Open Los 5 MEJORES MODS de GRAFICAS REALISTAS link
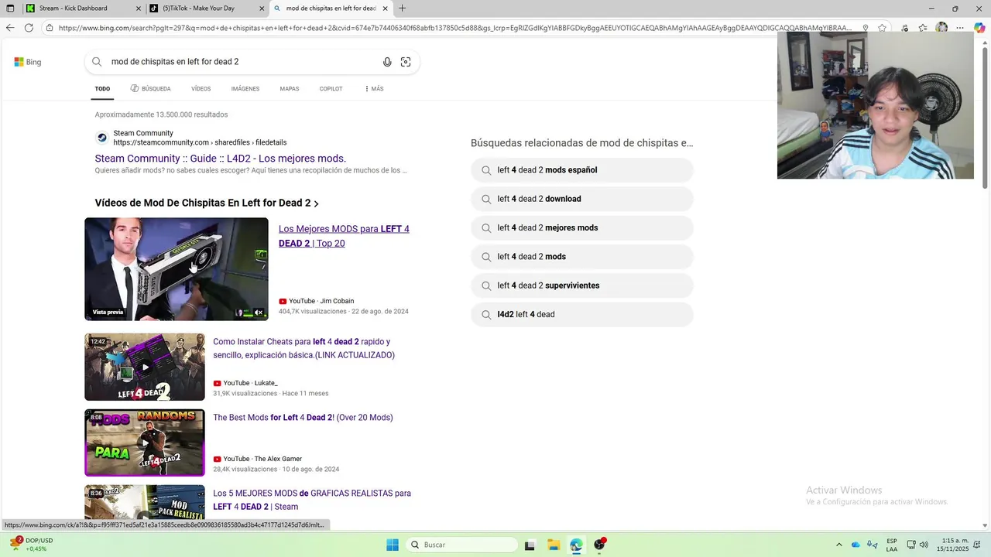 click(311, 500)
